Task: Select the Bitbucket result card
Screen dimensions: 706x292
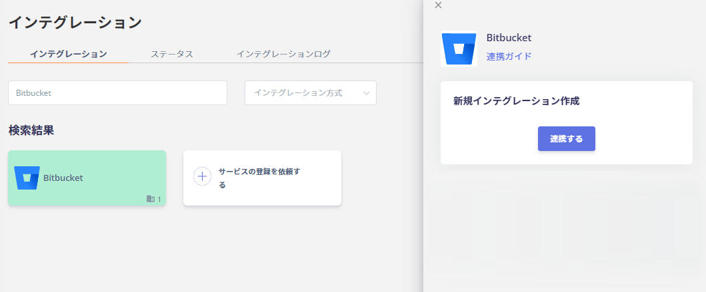Action: tap(87, 178)
